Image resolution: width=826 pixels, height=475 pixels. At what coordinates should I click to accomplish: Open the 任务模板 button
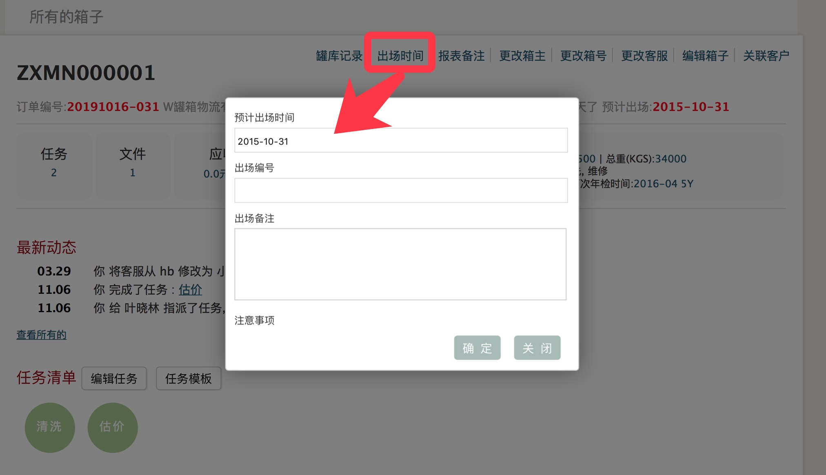coord(189,379)
